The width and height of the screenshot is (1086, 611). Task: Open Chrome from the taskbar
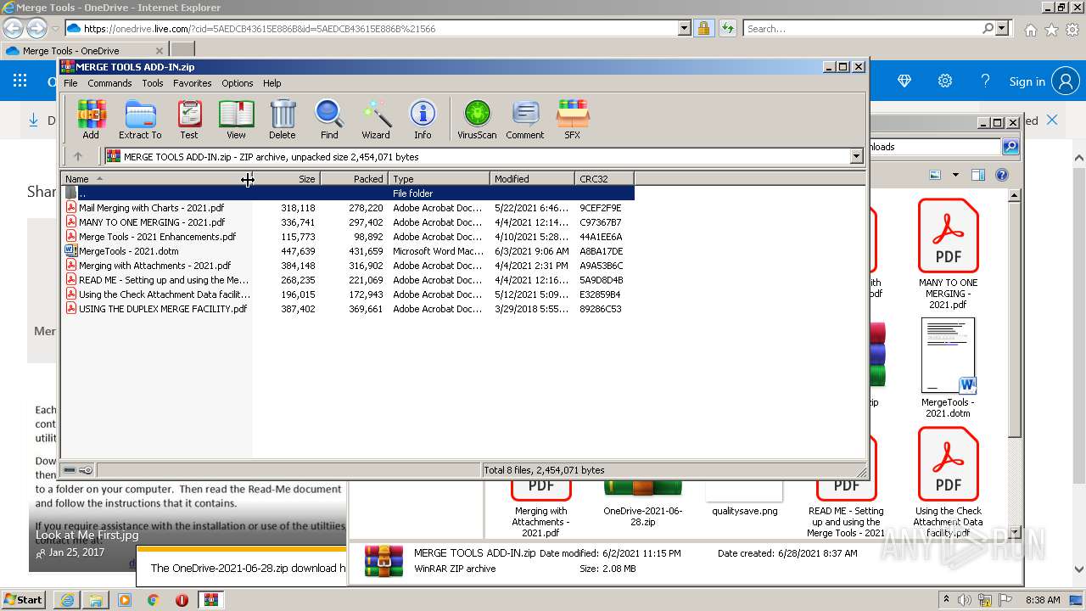[x=154, y=600]
